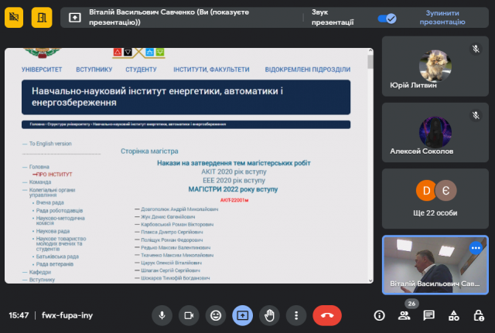Open the more options three-dot menu

coord(296,315)
